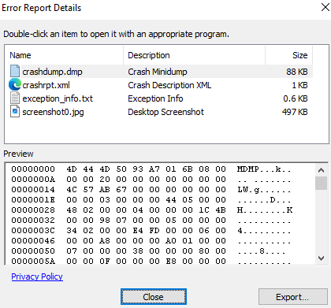Image resolution: width=331 pixels, height=308 pixels.
Task: Close the Error Report Details window
Action: click(x=325, y=7)
